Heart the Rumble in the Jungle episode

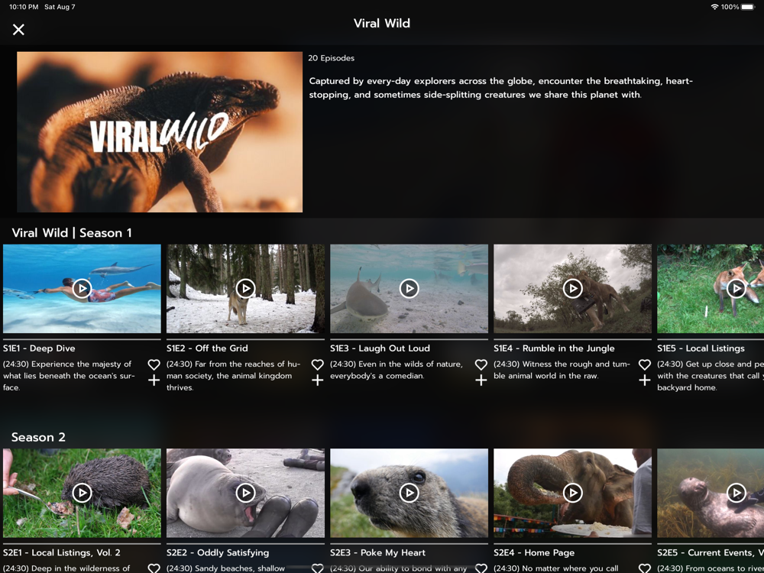[x=645, y=364]
